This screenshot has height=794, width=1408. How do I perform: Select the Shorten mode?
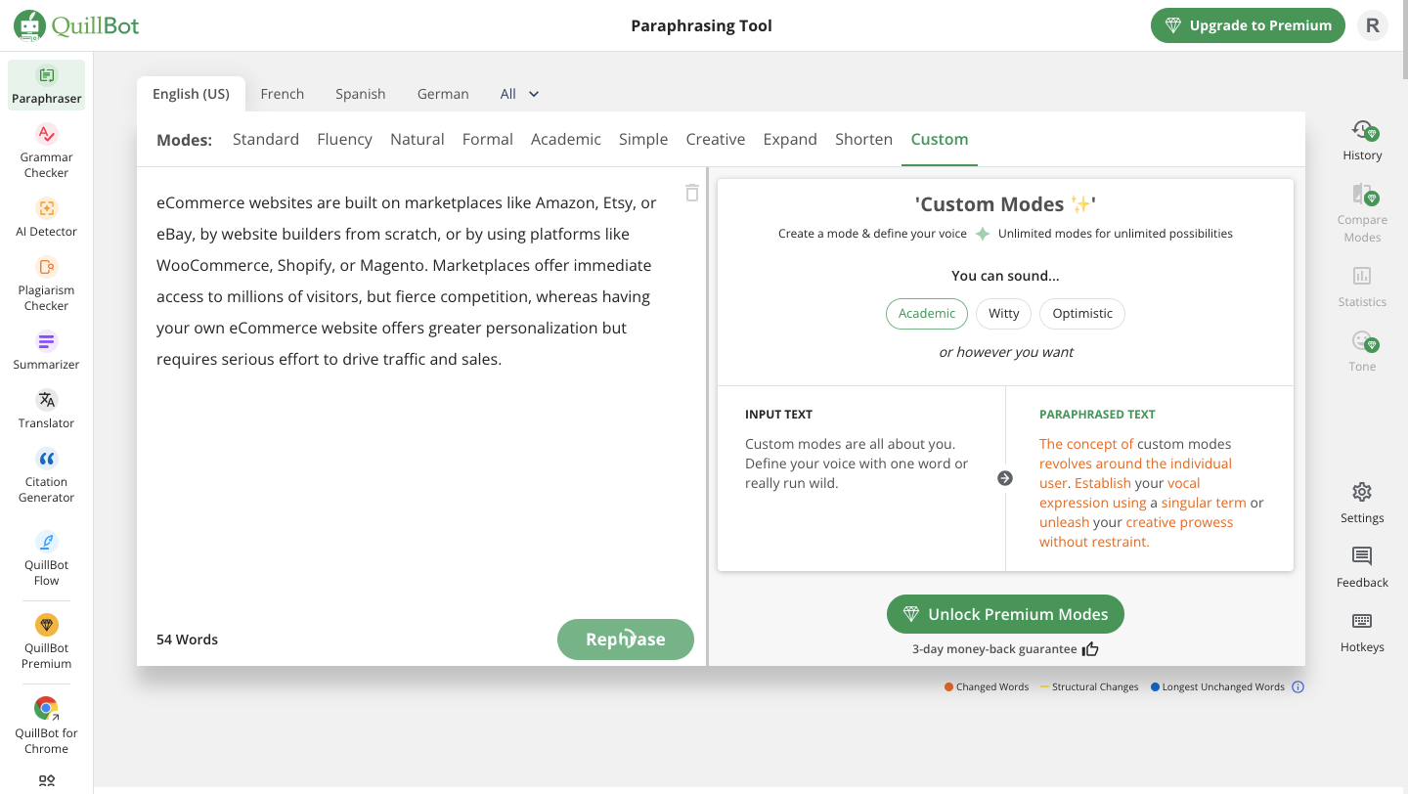863,139
